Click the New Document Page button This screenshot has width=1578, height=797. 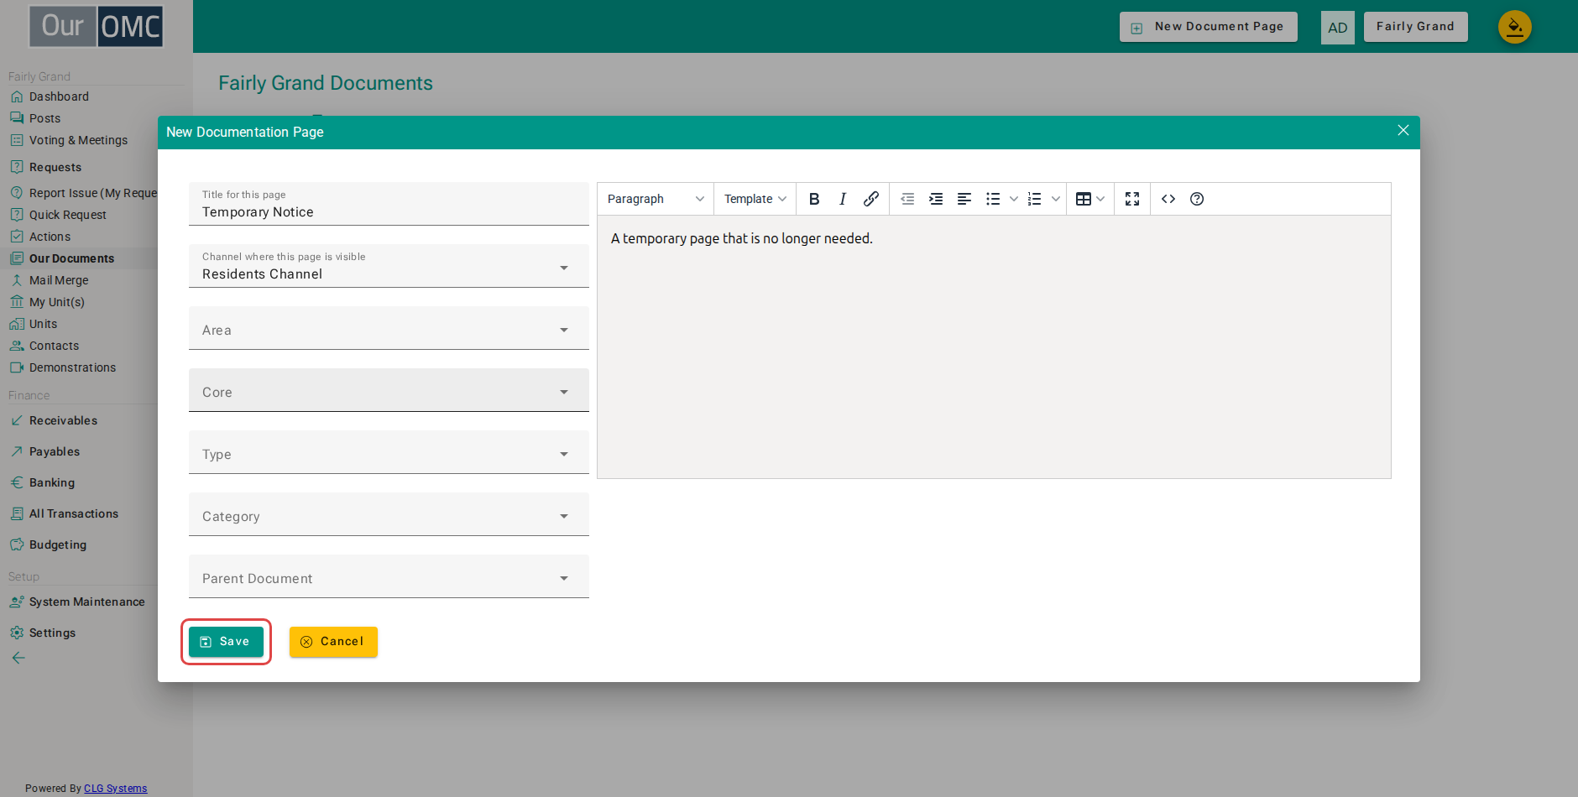click(1208, 27)
